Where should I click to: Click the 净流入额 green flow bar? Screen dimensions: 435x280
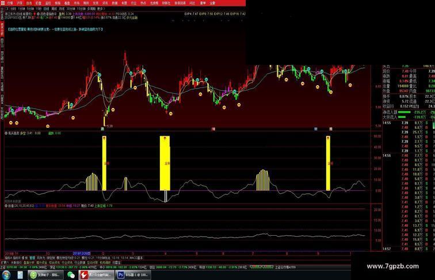pyautogui.click(x=404, y=112)
